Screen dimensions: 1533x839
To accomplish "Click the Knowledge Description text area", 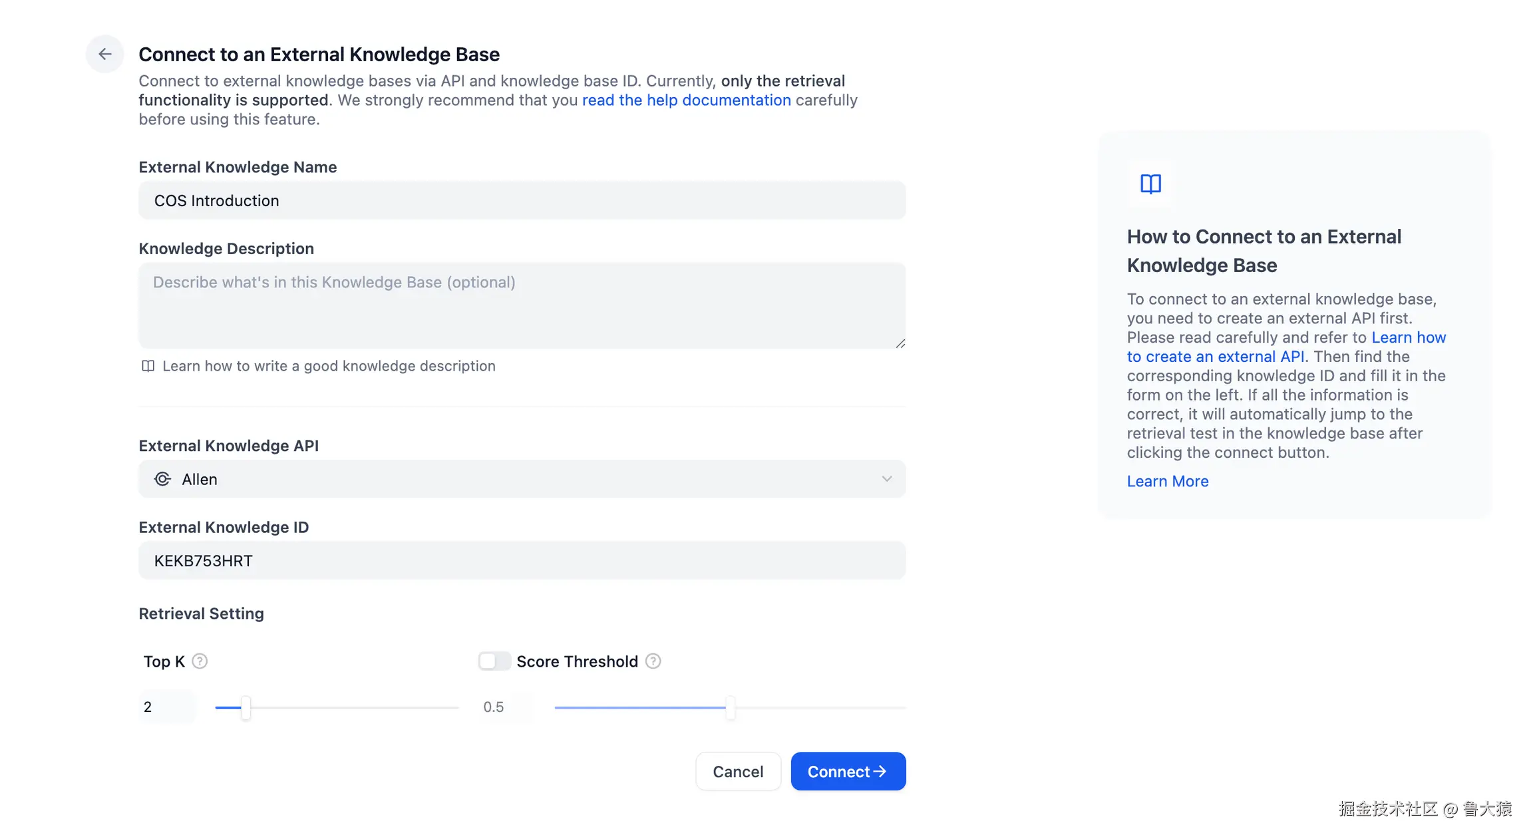I will pyautogui.click(x=522, y=305).
